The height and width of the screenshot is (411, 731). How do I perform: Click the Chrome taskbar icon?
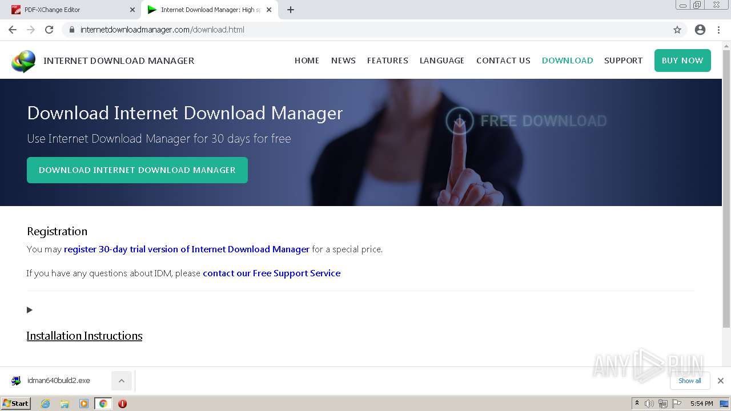[x=103, y=404]
